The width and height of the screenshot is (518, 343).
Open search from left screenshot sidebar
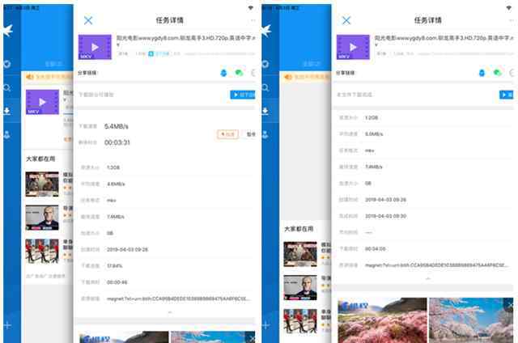point(7,88)
